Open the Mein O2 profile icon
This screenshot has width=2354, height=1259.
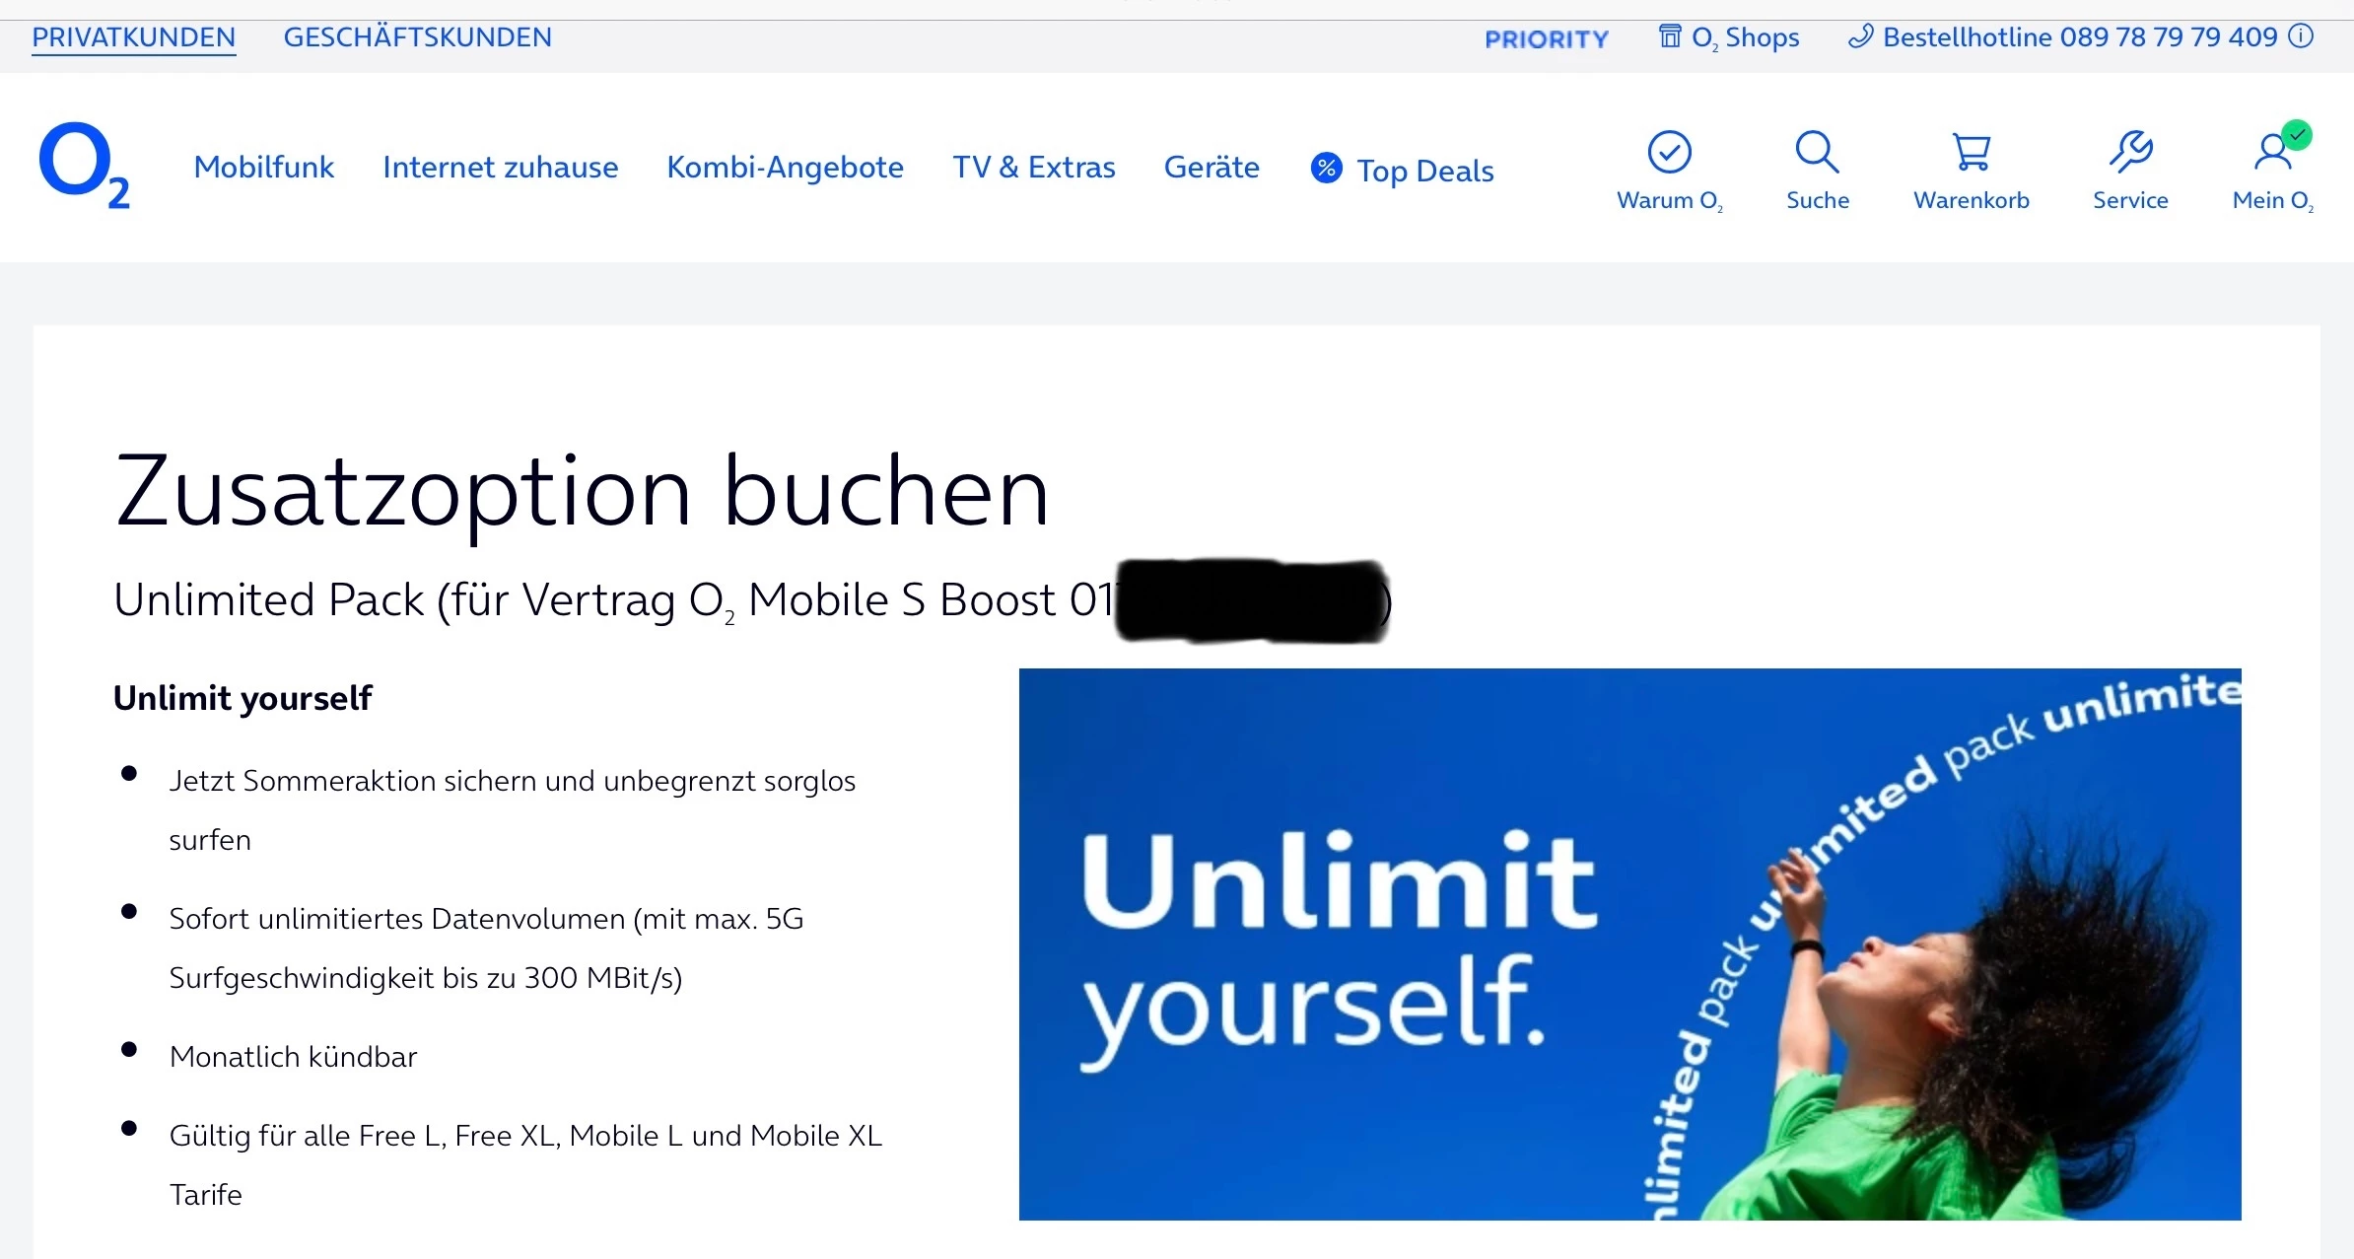(2273, 152)
